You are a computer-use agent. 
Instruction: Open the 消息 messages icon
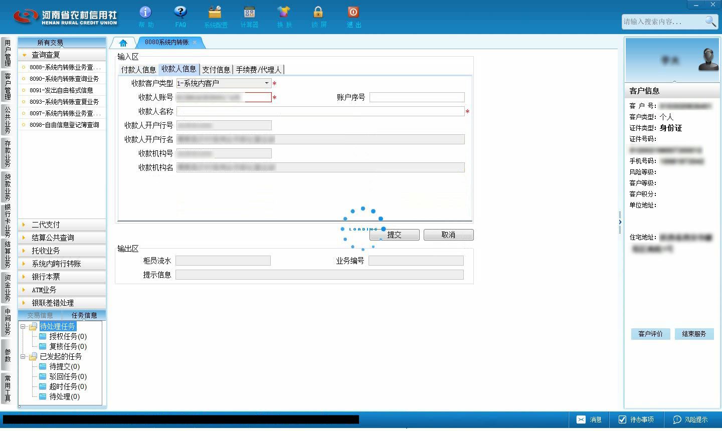coord(589,419)
